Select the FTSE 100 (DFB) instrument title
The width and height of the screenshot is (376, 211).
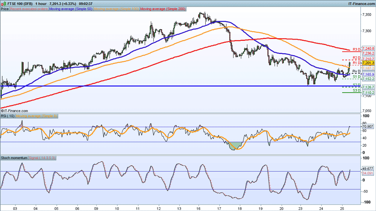20,4
